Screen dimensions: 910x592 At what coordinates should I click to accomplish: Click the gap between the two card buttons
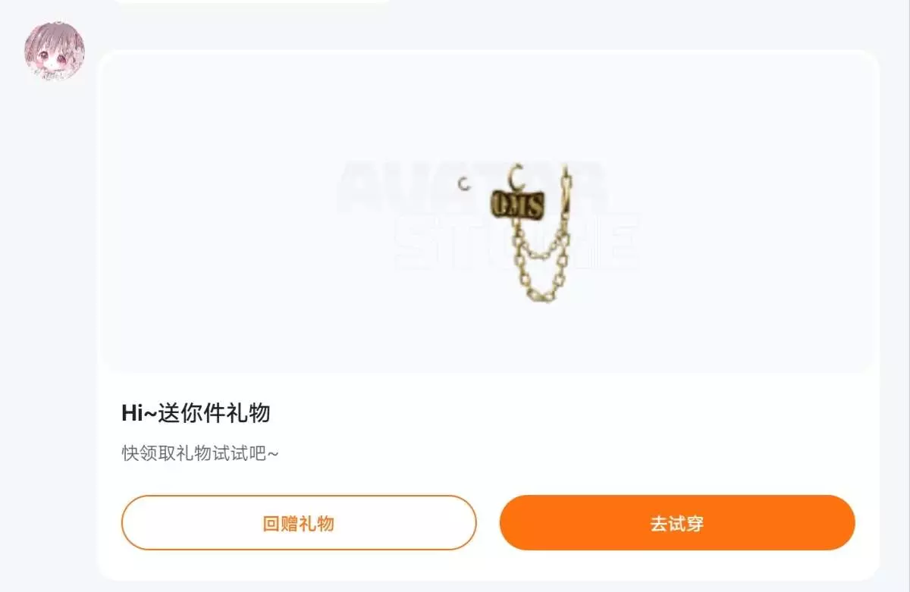[488, 523]
